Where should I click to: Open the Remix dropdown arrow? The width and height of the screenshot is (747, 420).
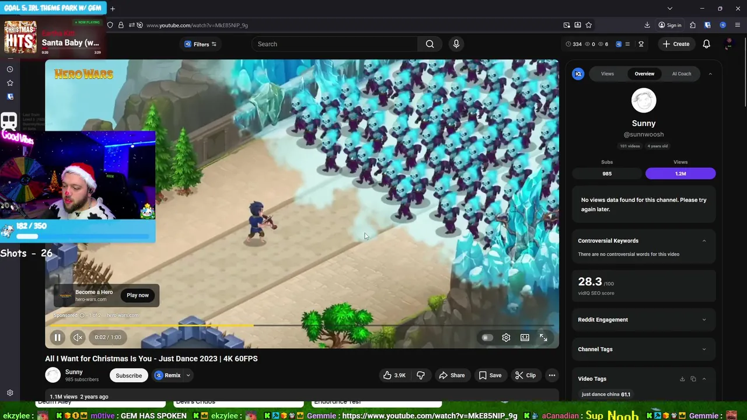188,376
